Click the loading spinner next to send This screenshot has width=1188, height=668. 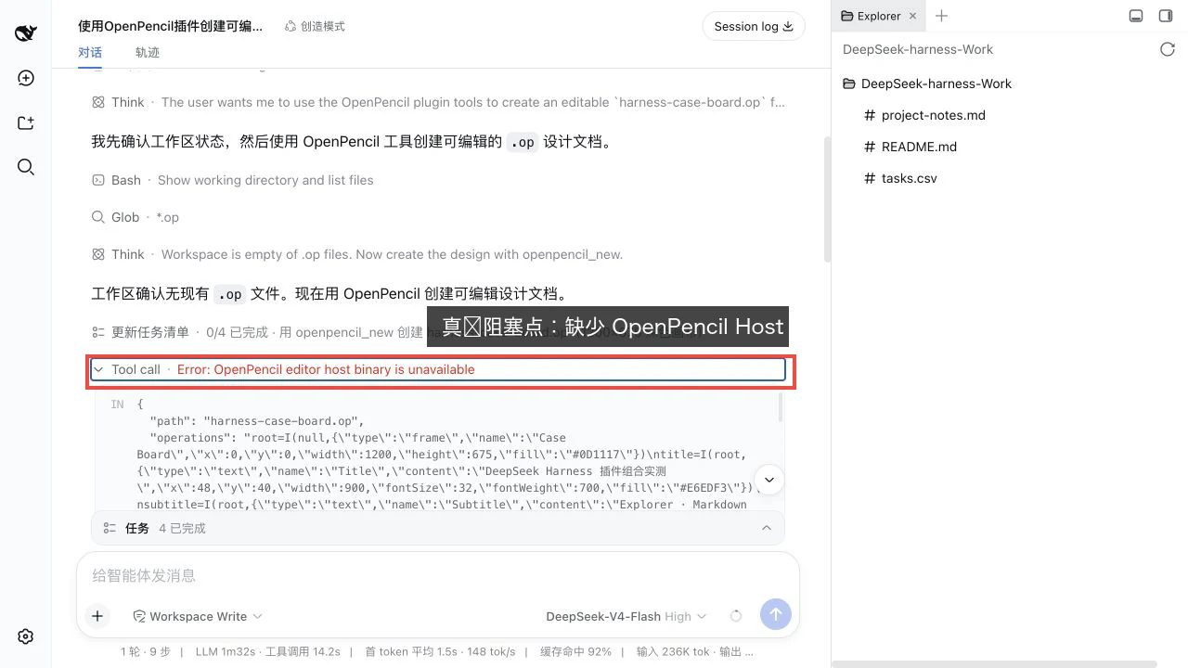point(736,616)
